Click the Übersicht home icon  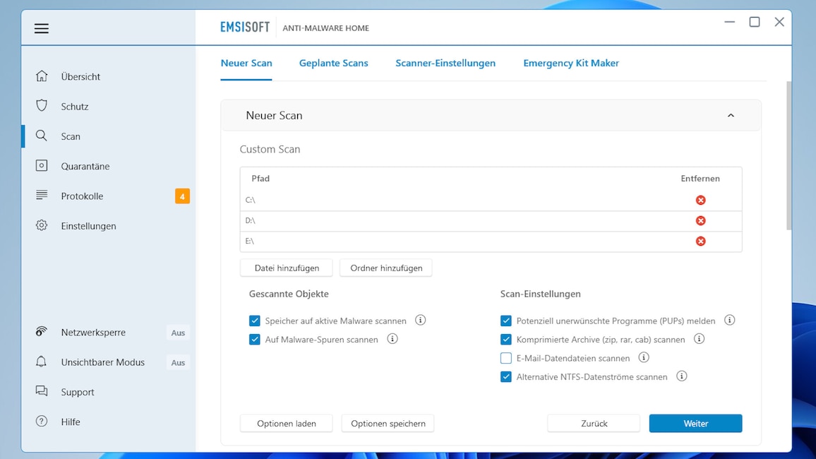42,76
